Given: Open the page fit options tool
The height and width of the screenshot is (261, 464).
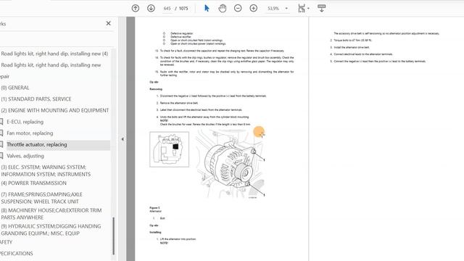Looking at the screenshot, I should pos(302,8).
